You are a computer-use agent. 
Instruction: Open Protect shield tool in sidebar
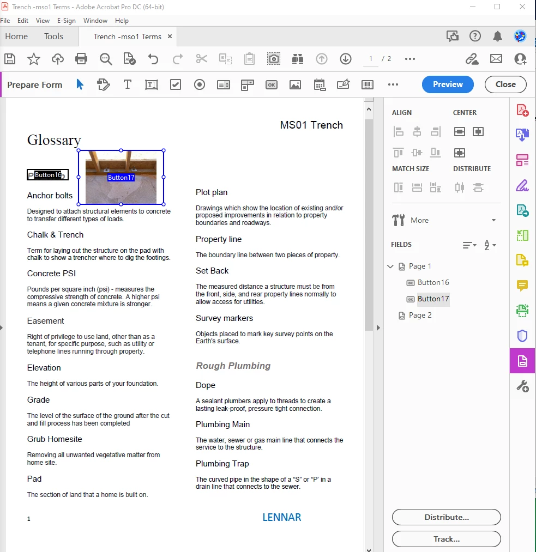[x=522, y=336]
